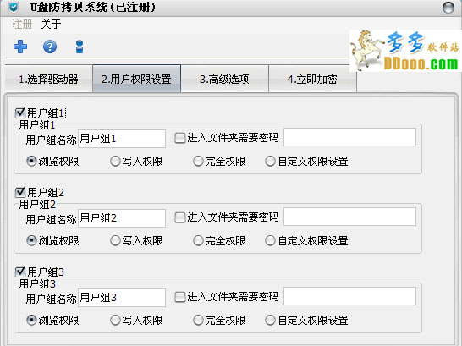462x346 pixels.
Task: Enable 进入文件夹需要密码 for 用户组1
Action: pos(179,138)
